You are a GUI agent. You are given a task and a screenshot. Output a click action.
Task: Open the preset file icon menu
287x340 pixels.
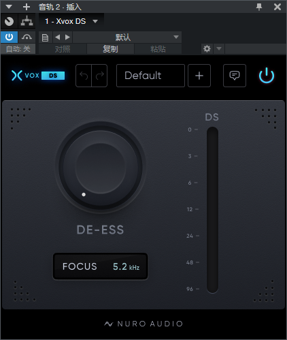pyautogui.click(x=46, y=37)
